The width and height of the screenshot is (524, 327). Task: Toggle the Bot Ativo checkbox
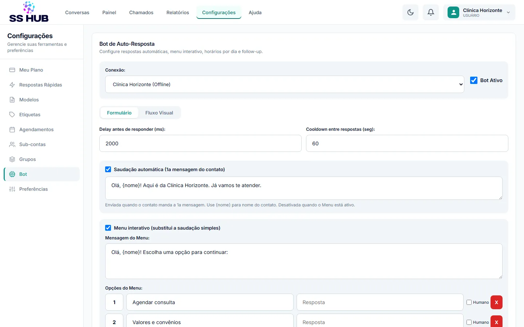tap(474, 80)
